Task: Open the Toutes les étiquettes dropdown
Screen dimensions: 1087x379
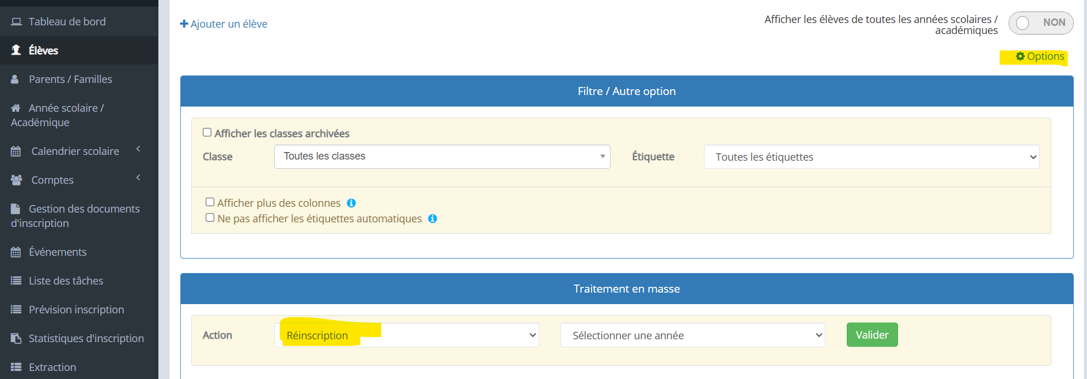Action: [x=871, y=157]
